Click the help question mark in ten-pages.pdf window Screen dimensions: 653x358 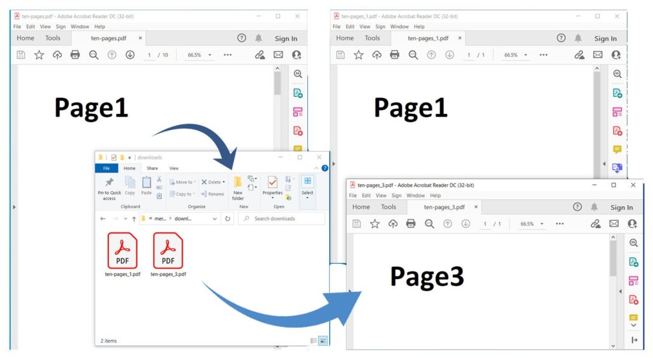(x=242, y=38)
